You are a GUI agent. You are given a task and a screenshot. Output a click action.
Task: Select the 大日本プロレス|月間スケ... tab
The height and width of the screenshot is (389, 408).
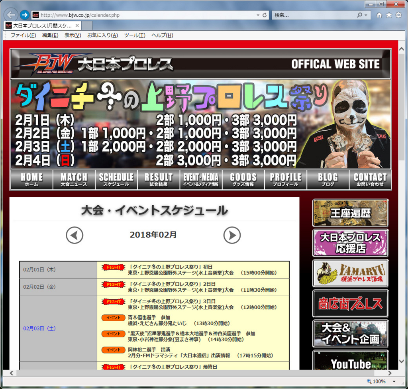pyautogui.click(x=42, y=26)
